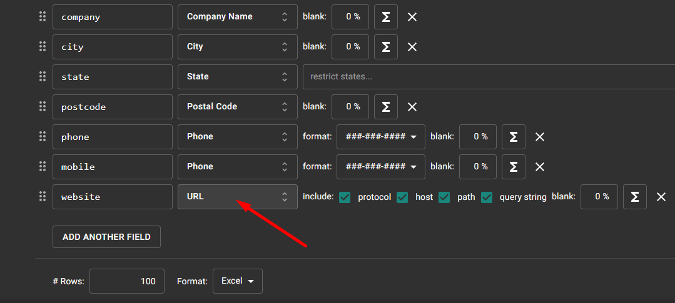Image resolution: width=675 pixels, height=303 pixels.
Task: Click the # Rows input showing 100
Action: [127, 281]
